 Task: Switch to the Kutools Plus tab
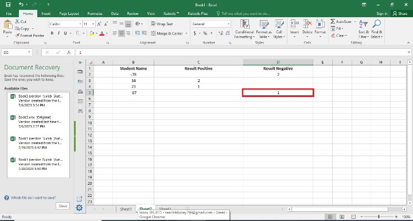197,13
